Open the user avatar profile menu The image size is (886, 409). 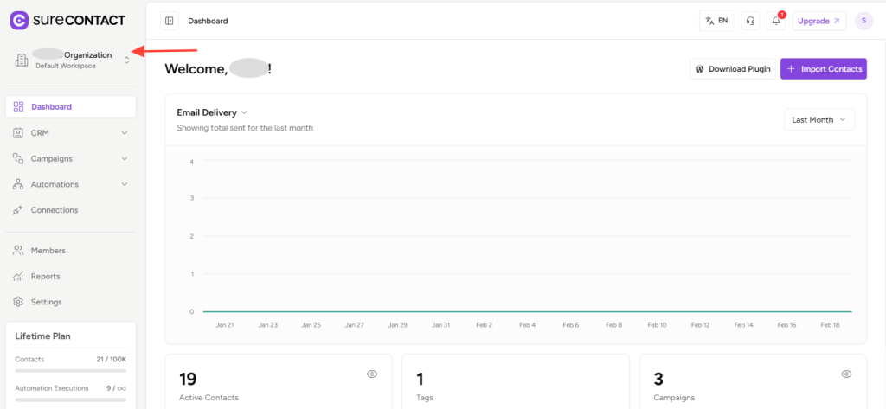(864, 21)
